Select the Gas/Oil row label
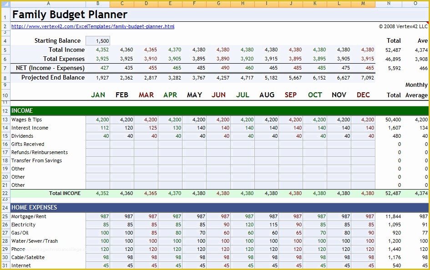430x270 pixels. (x=20, y=233)
